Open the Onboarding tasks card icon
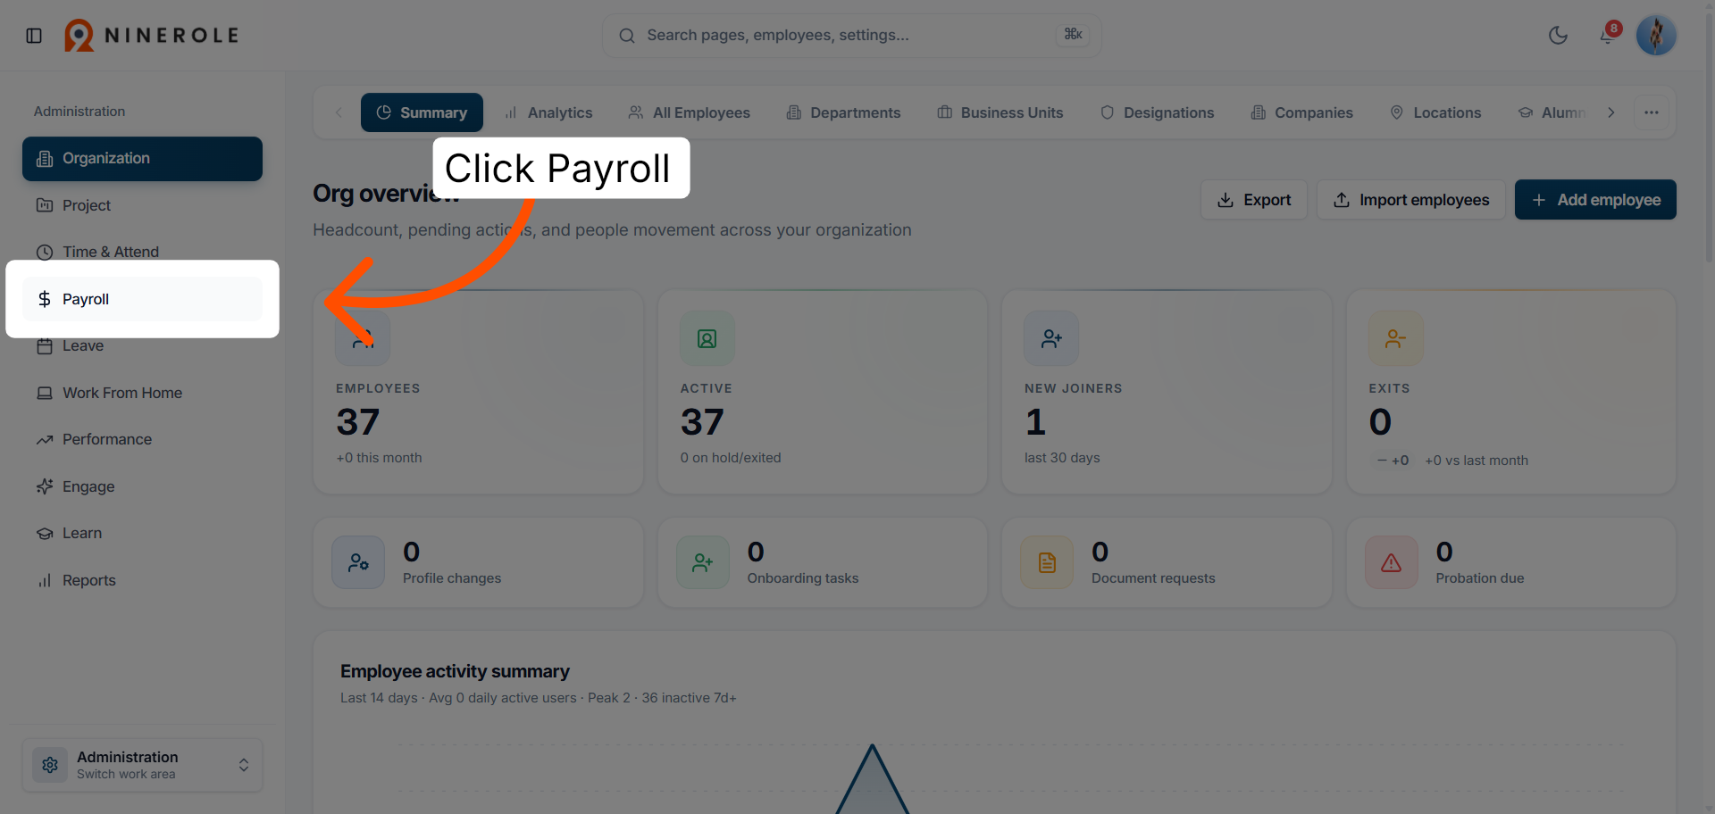Screen dimensions: 1715x814 pos(703,562)
